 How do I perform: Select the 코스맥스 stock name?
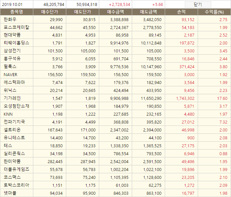(x=12, y=177)
